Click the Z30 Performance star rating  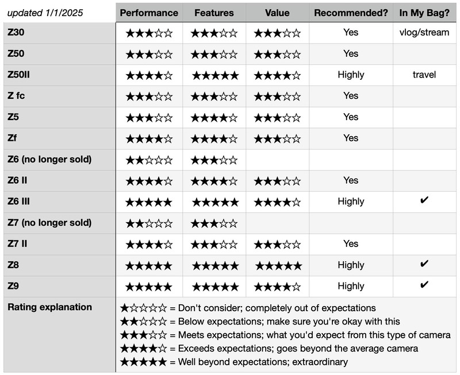[x=149, y=33]
